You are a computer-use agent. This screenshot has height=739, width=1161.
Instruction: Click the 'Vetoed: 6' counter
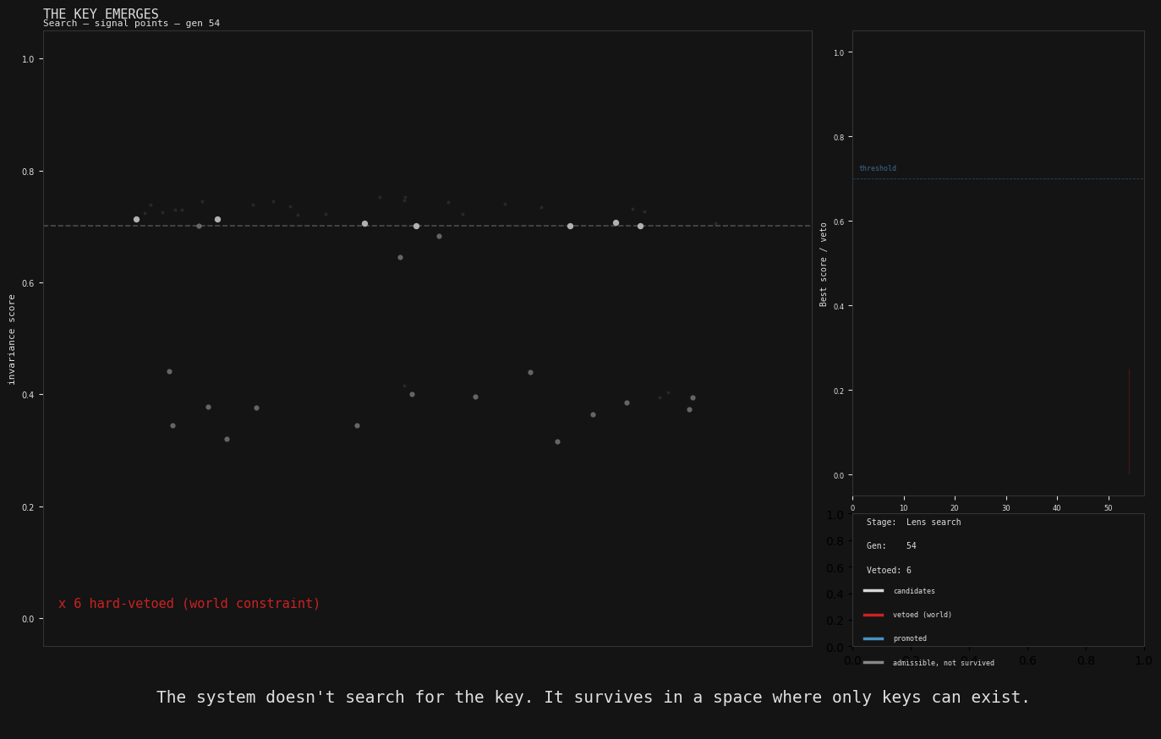pyautogui.click(x=888, y=571)
